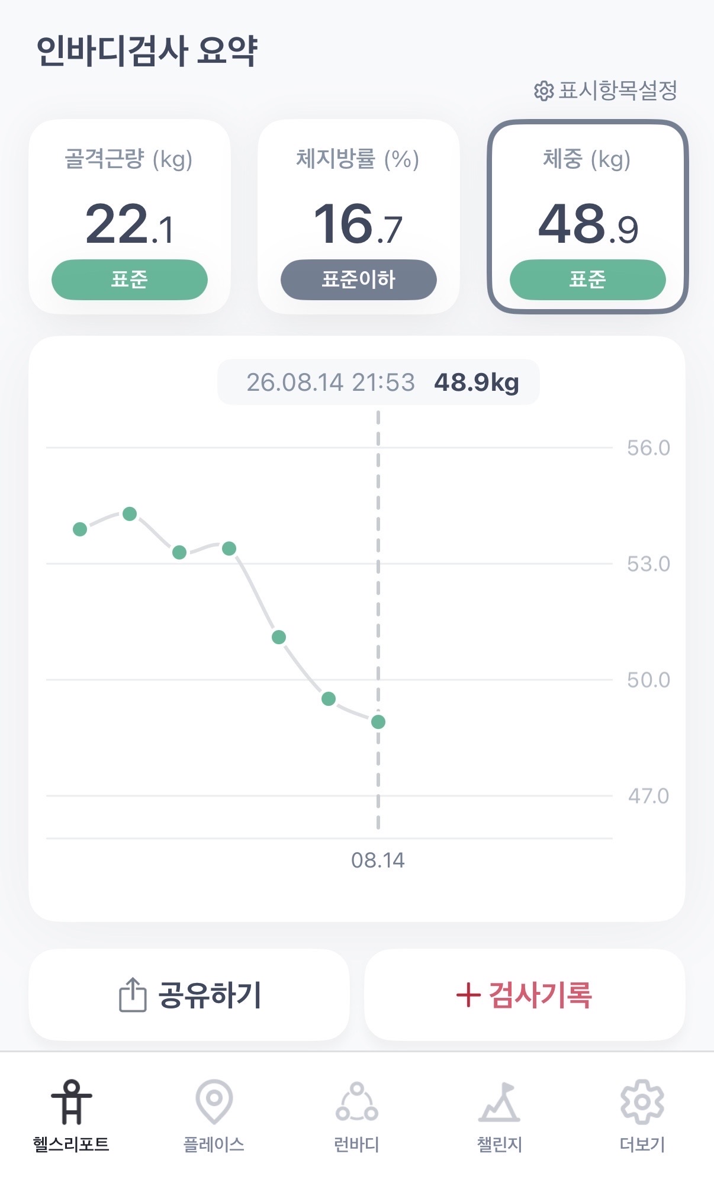
Task: Select the 08.14 data point at 48.9kg
Action: click(x=378, y=722)
